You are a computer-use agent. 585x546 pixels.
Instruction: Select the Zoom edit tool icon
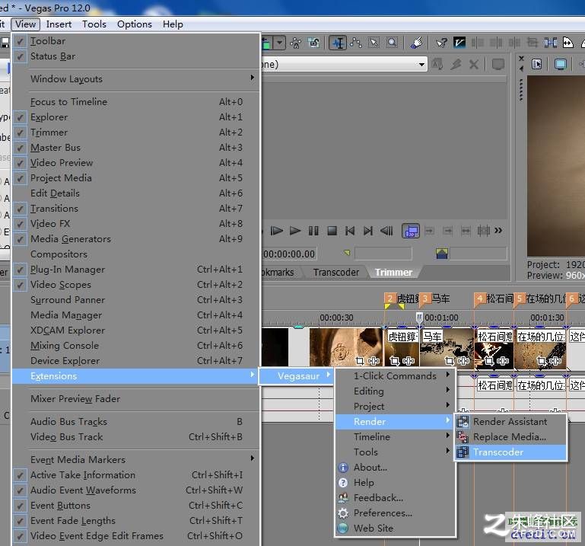point(392,43)
